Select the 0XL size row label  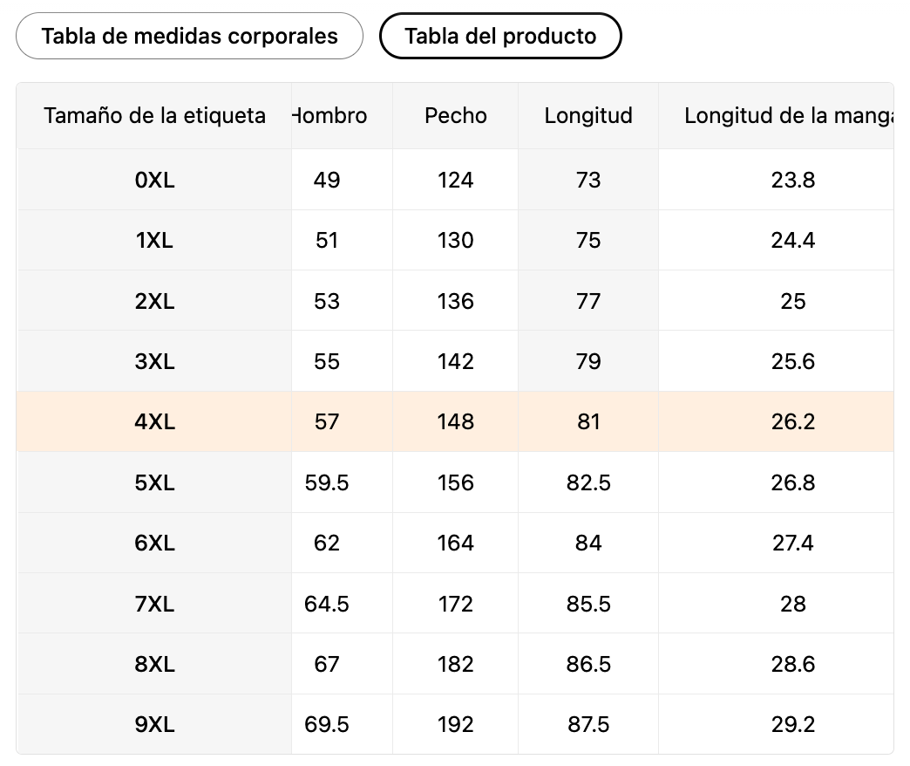click(154, 180)
